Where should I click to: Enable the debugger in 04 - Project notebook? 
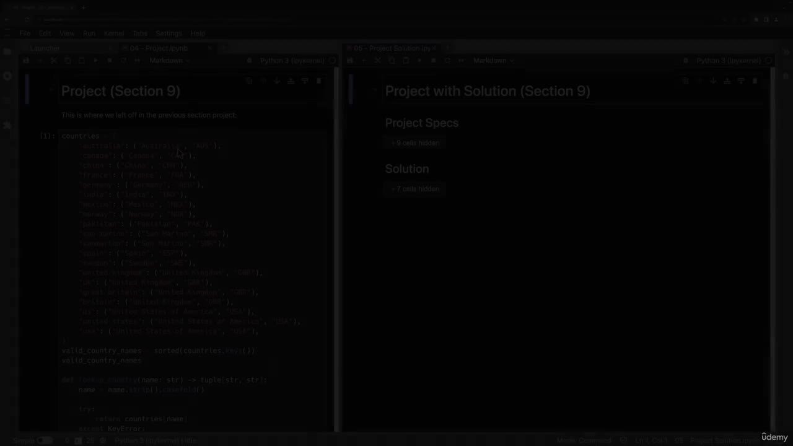point(249,61)
